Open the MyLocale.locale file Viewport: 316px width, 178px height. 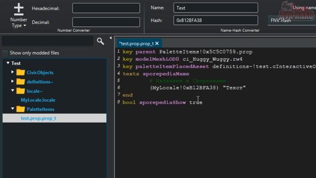pyautogui.click(x=38, y=100)
